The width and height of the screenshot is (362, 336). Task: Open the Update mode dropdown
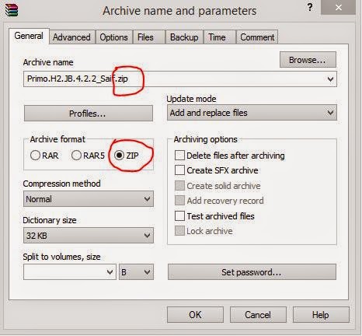[x=252, y=113]
